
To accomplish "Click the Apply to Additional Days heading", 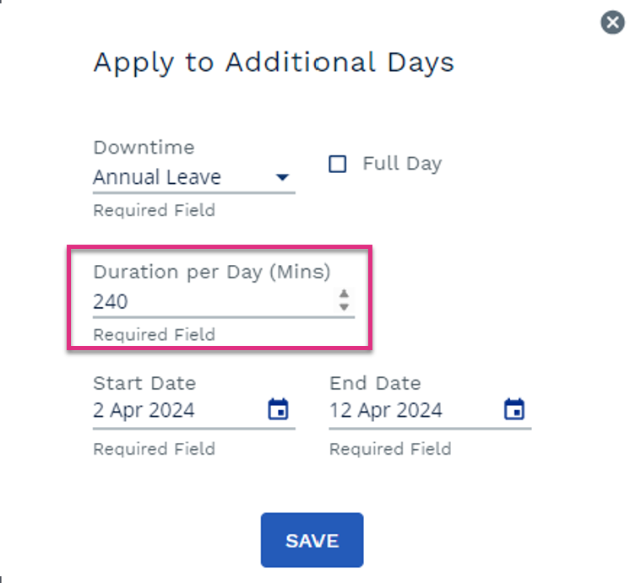I will coord(274,62).
